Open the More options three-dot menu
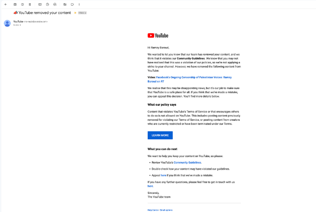The height and width of the screenshot is (212, 316). pyautogui.click(x=79, y=4)
